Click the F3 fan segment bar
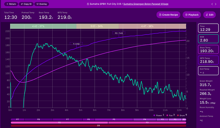The image size is (220, 128). coord(147,122)
